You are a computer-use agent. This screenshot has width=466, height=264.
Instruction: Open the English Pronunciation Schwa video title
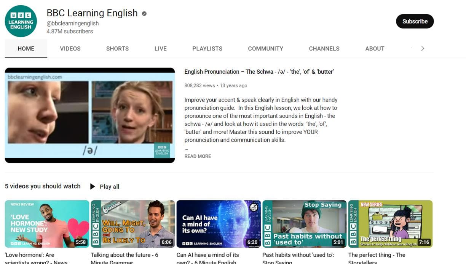tap(259, 72)
